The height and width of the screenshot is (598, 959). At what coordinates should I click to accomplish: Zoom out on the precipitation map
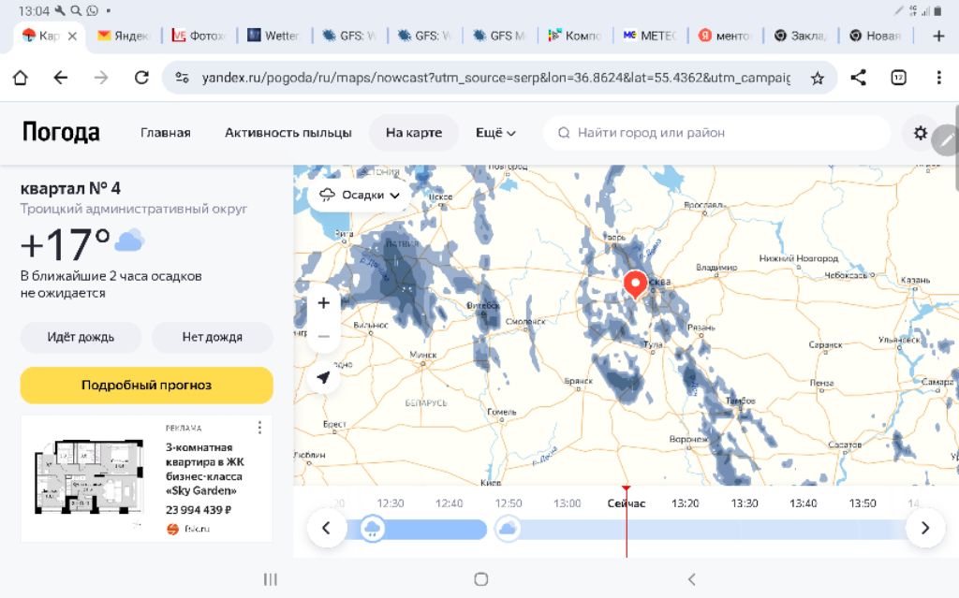coord(323,336)
